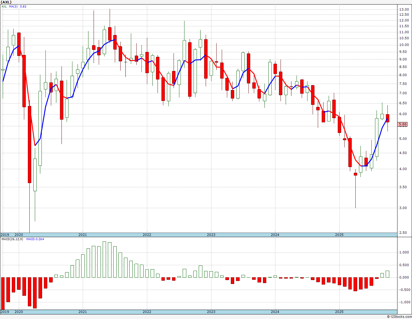
Task: Select the 6.00 price axis label
Action: pos(403,114)
